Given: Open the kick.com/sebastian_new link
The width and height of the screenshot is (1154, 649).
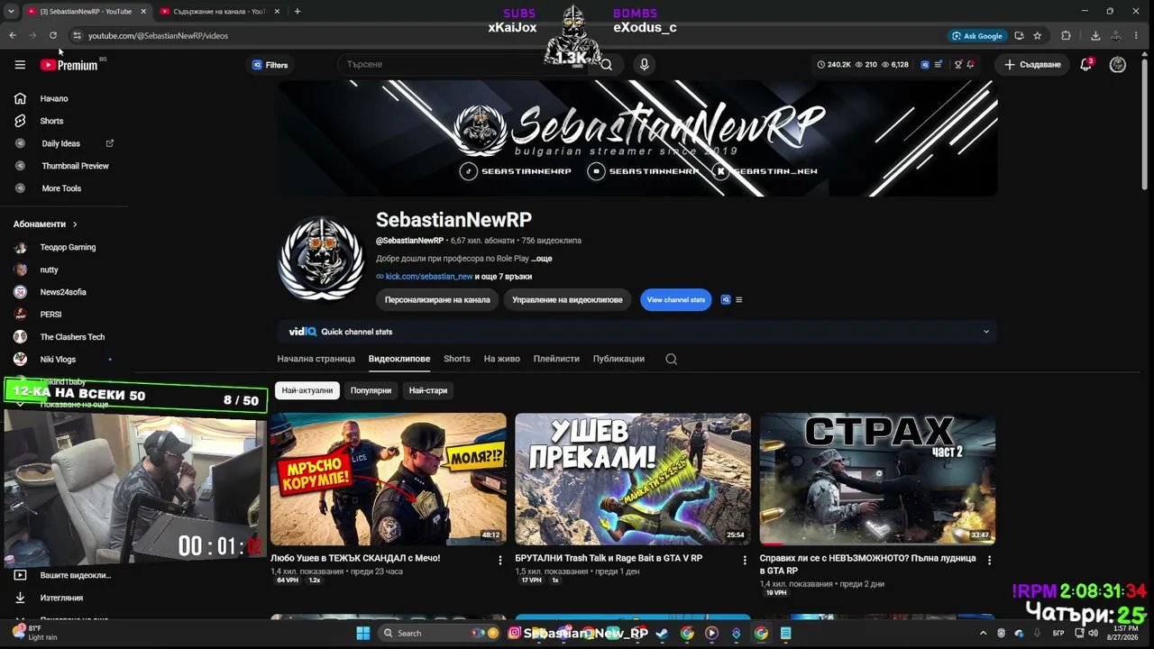Looking at the screenshot, I should 428,277.
